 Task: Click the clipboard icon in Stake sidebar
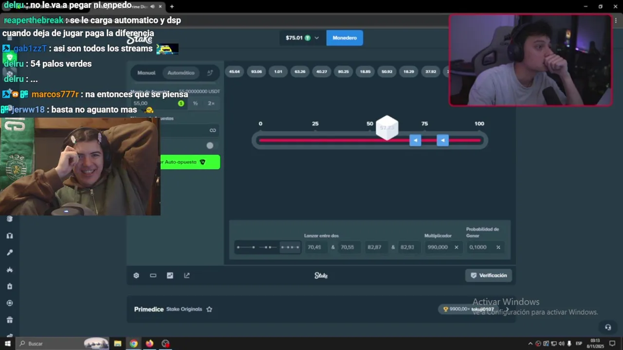pyautogui.click(x=9, y=286)
